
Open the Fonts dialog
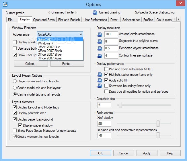(x=67, y=64)
